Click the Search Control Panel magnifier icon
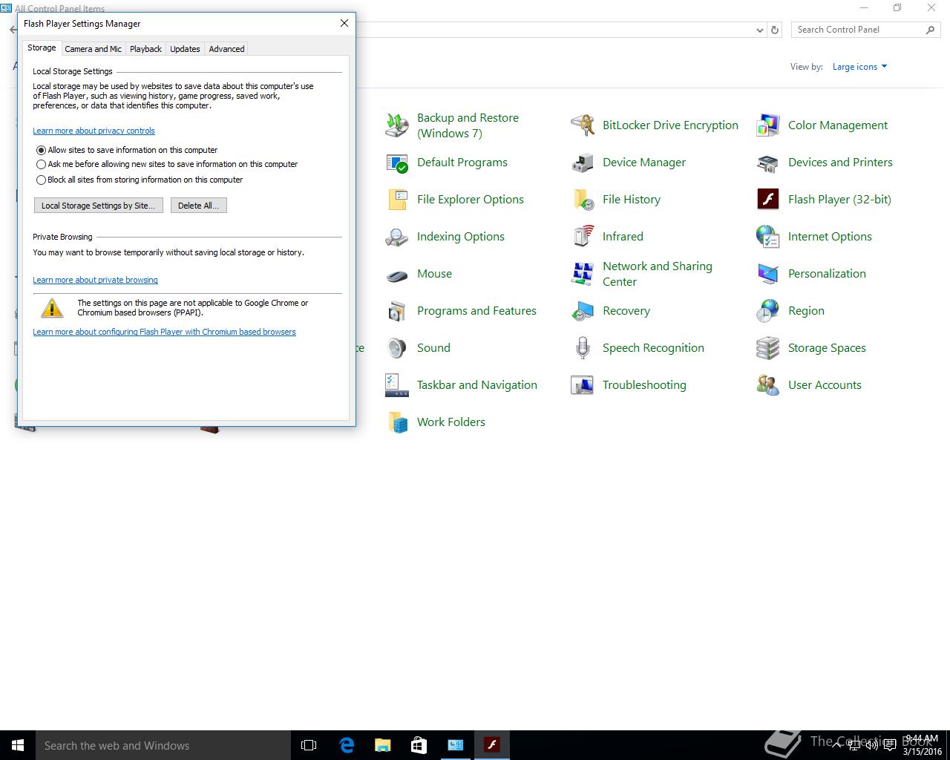950x760 pixels. (x=930, y=30)
